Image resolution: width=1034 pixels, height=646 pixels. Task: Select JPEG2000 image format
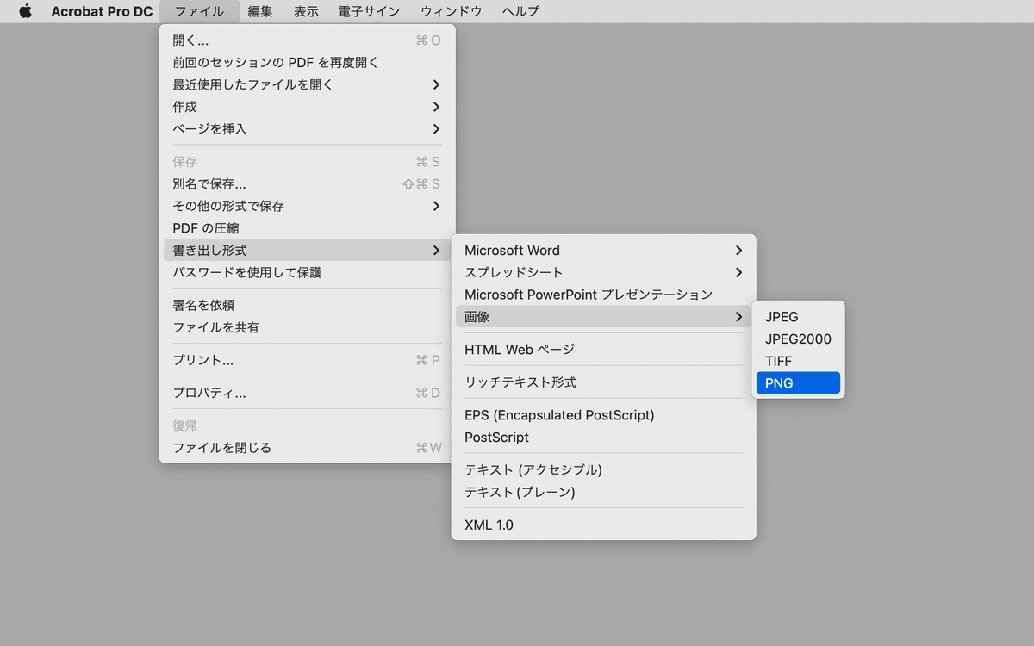click(x=798, y=339)
